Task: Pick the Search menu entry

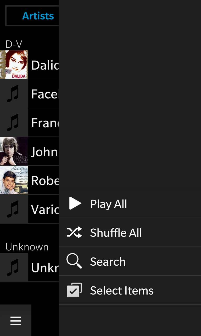Action: [108, 262]
